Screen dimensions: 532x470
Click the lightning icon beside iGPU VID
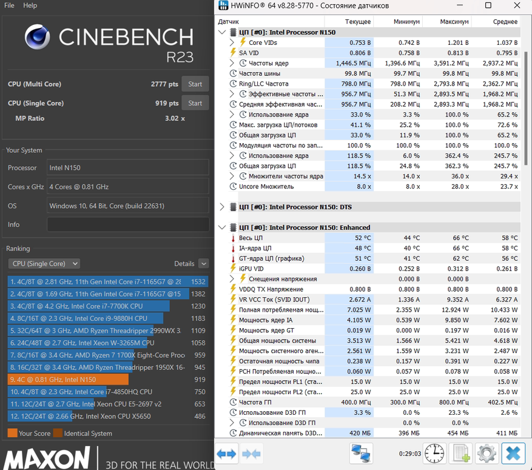pos(233,269)
